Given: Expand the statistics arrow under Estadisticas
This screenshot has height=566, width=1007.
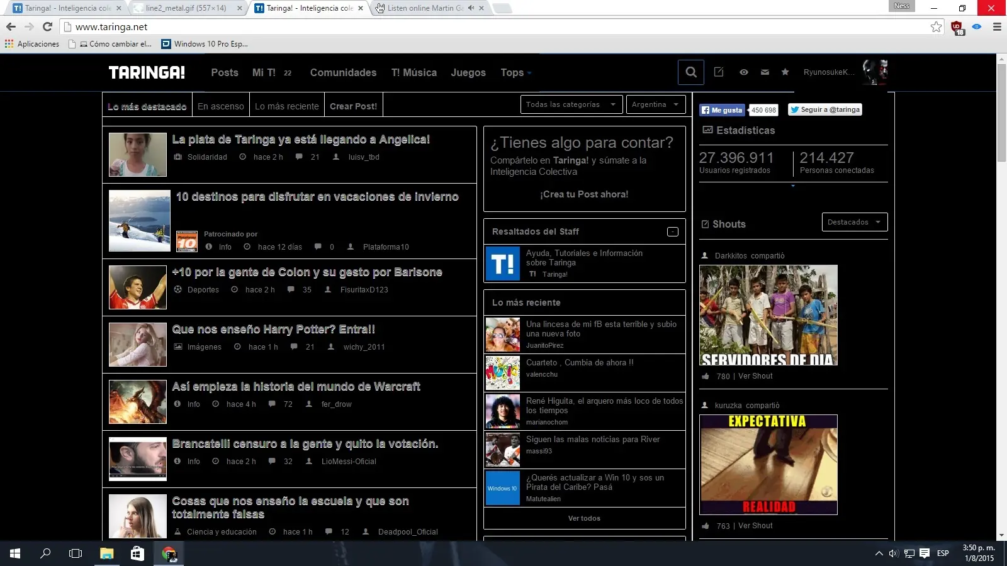Looking at the screenshot, I should (x=793, y=186).
